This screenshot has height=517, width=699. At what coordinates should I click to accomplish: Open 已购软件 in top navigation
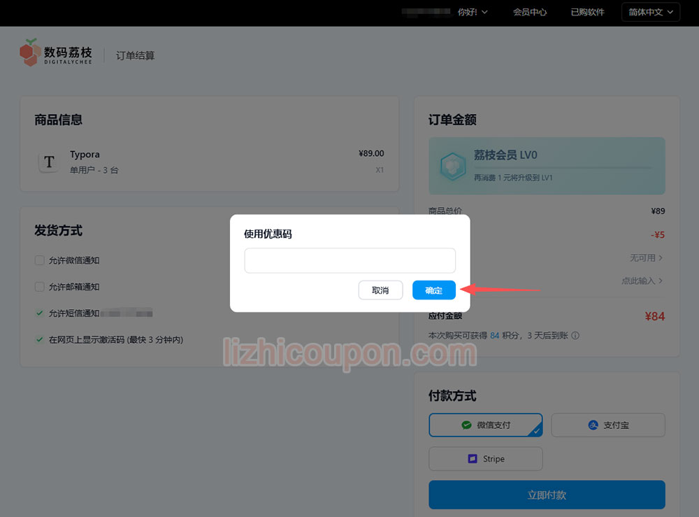(x=588, y=12)
